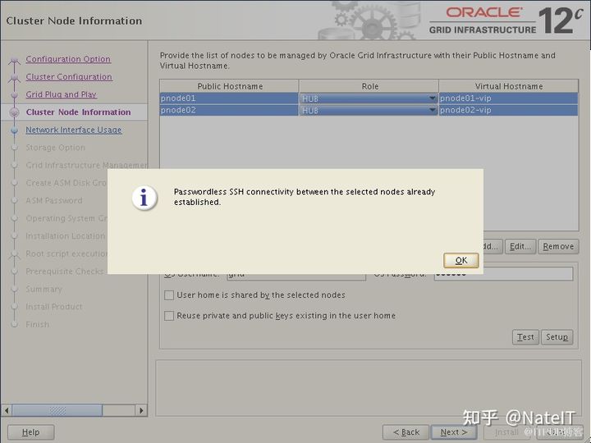Screen dimensions: 591x443
Task: Click the sidebar horizontal scrollbar thumb
Action: [57, 410]
